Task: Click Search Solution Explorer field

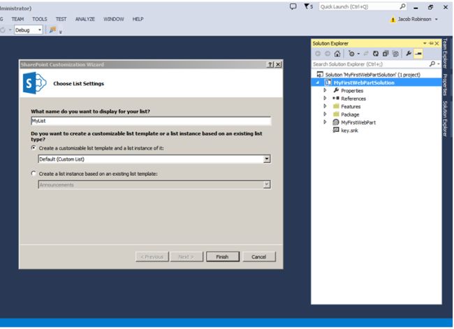Action: click(x=370, y=64)
